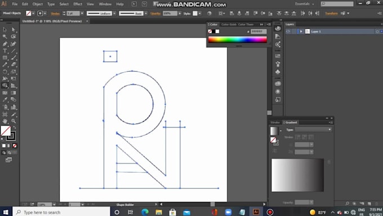The image size is (383, 216).
Task: Set paint mode to None
Action: 15,146
